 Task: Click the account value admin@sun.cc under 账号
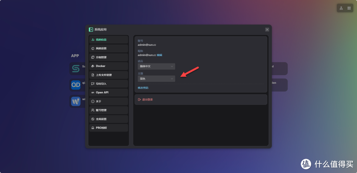(147, 45)
